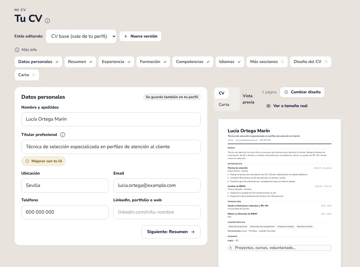This screenshot has width=360, height=267.
Task: Click the Selección de personal skill chip
Action: coord(238,226)
